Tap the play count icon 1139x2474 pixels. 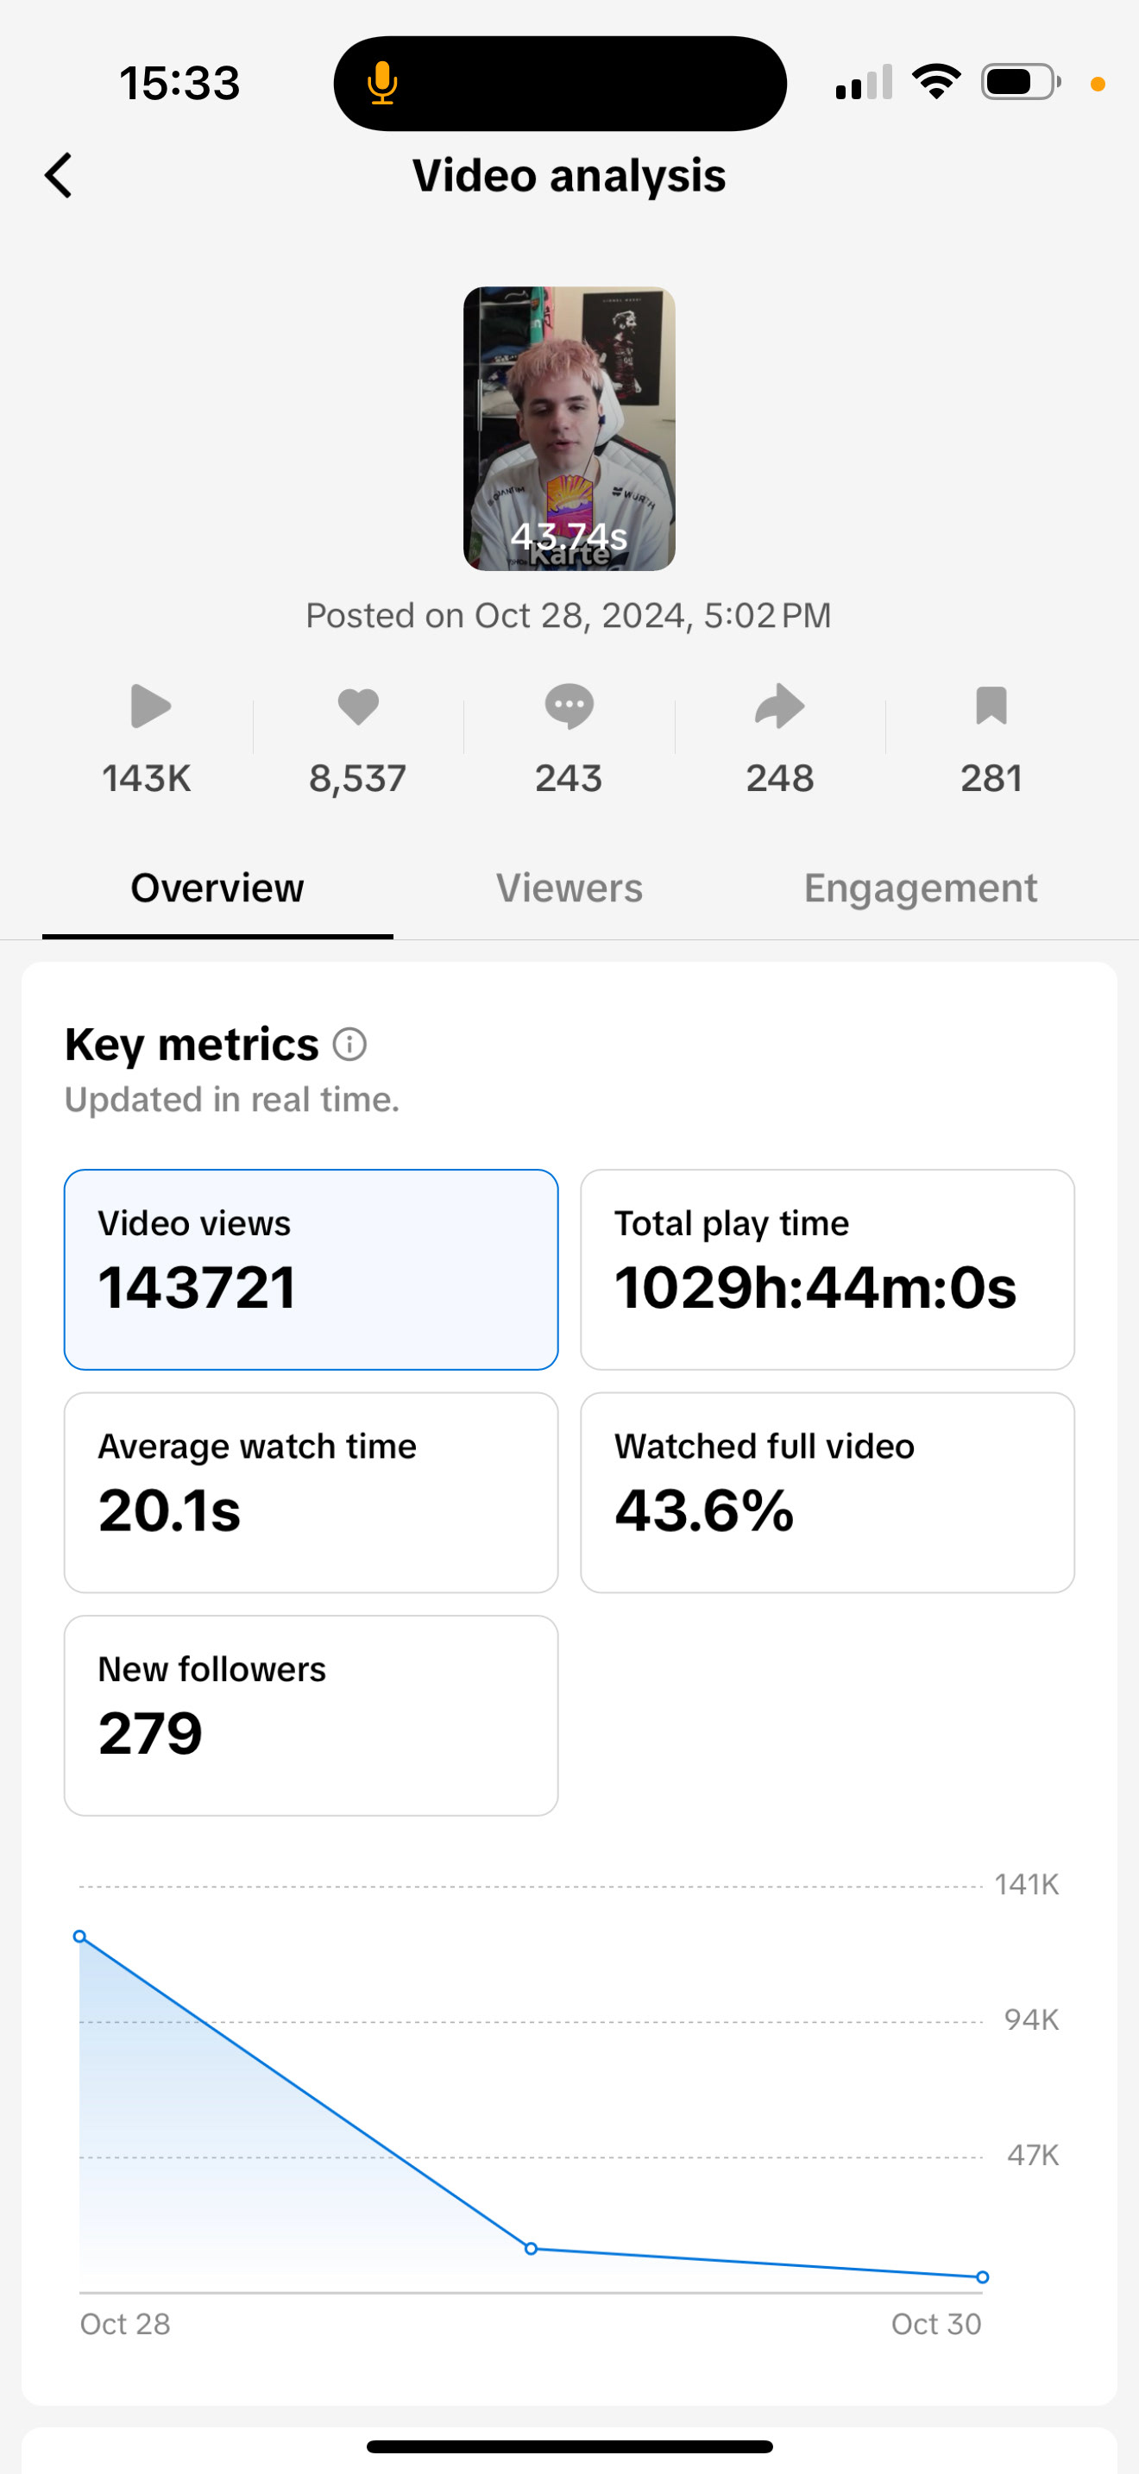[x=150, y=706]
